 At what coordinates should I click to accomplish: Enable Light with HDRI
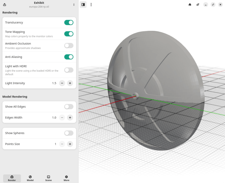click(x=69, y=70)
